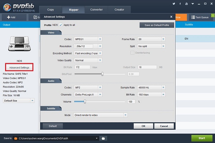Browse for the output folder
The height and width of the screenshot is (143, 215).
point(103,138)
